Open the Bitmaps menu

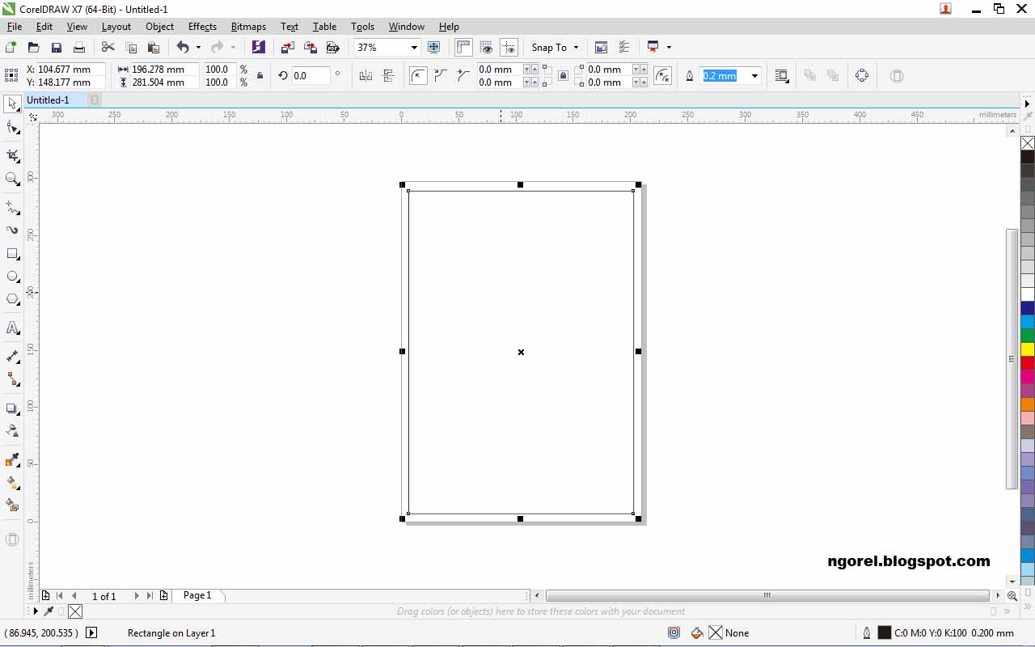point(248,27)
